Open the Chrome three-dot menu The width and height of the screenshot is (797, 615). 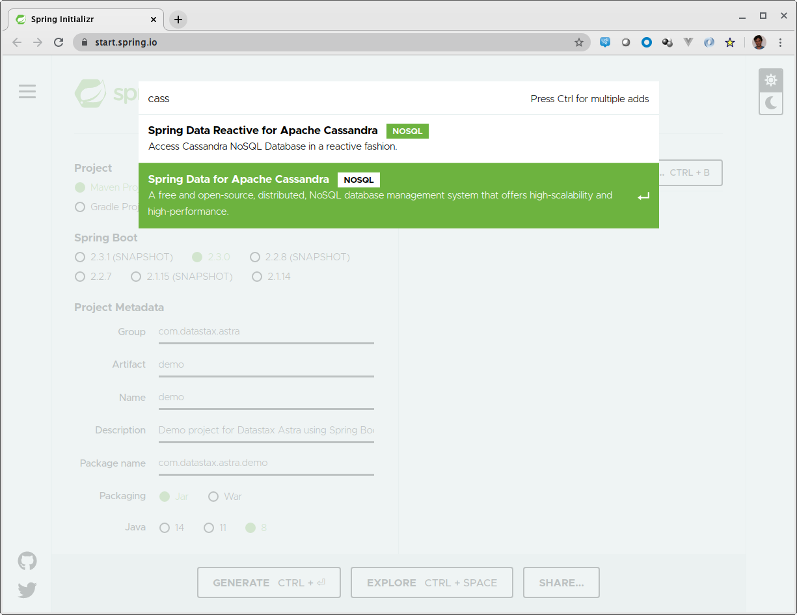781,42
